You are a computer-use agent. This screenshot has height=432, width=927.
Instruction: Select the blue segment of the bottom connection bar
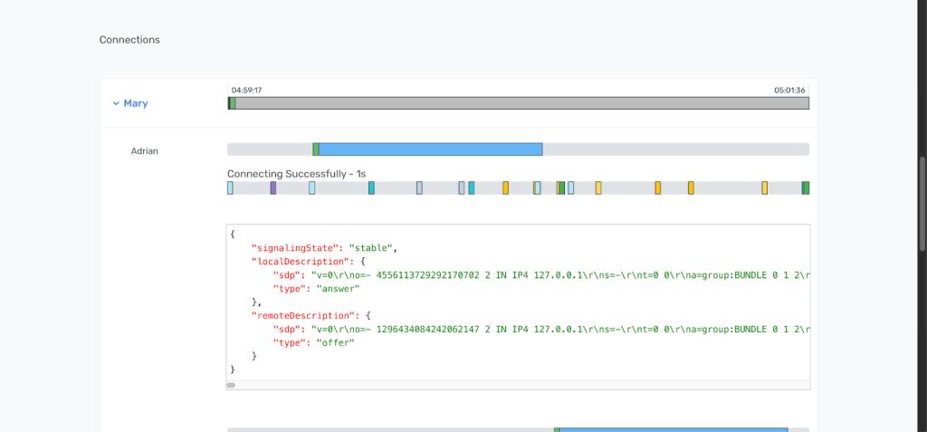(x=674, y=429)
